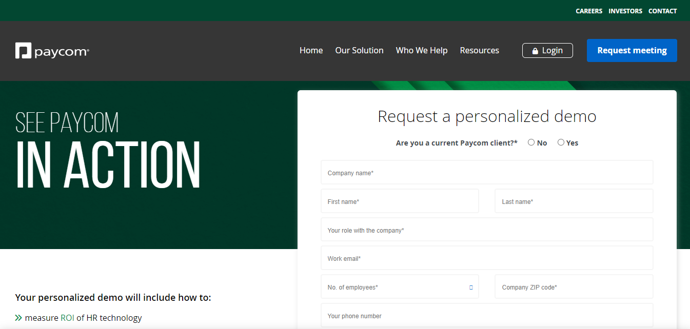690x329 pixels.
Task: Focus the Your phone number field
Action: click(487, 316)
